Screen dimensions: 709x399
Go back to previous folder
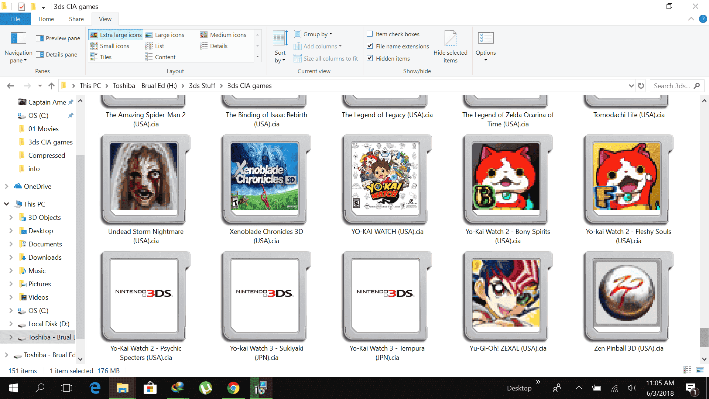point(10,86)
